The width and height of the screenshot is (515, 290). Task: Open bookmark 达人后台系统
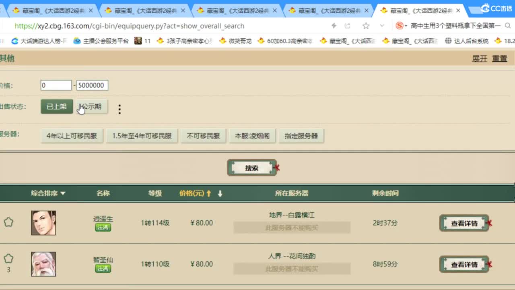pos(467,41)
